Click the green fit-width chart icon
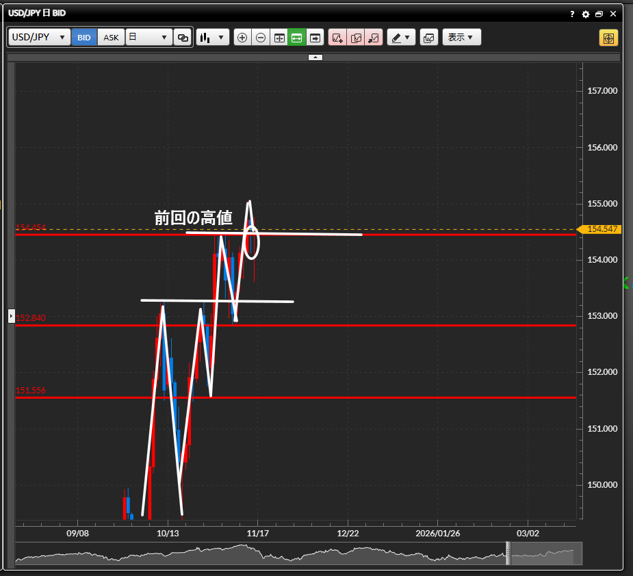Image resolution: width=633 pixels, height=576 pixels. coord(297,38)
